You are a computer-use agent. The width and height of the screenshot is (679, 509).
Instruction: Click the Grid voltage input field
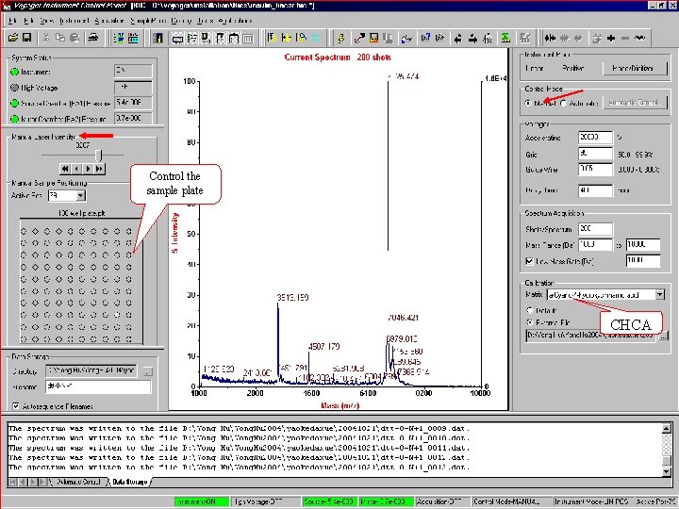595,154
